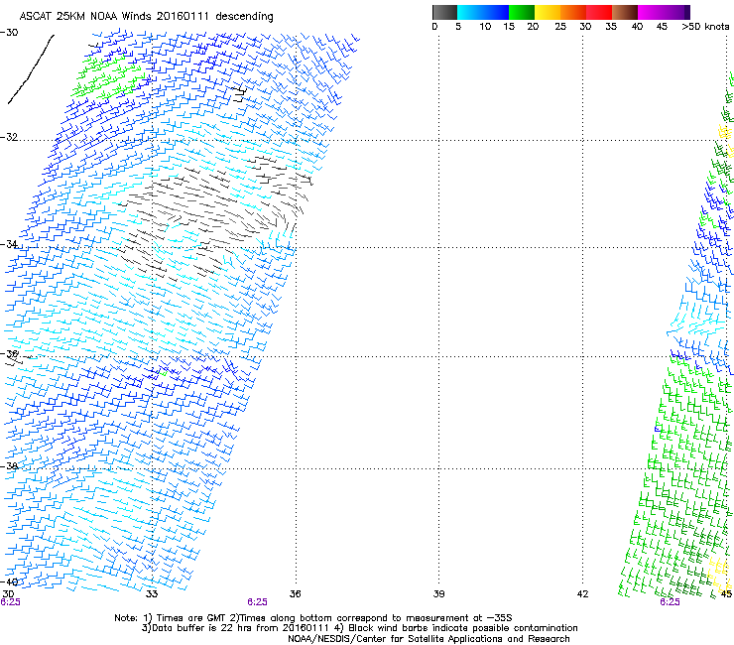The image size is (734, 645).
Task: Click the '33' longitude axis label
Action: coord(152,594)
